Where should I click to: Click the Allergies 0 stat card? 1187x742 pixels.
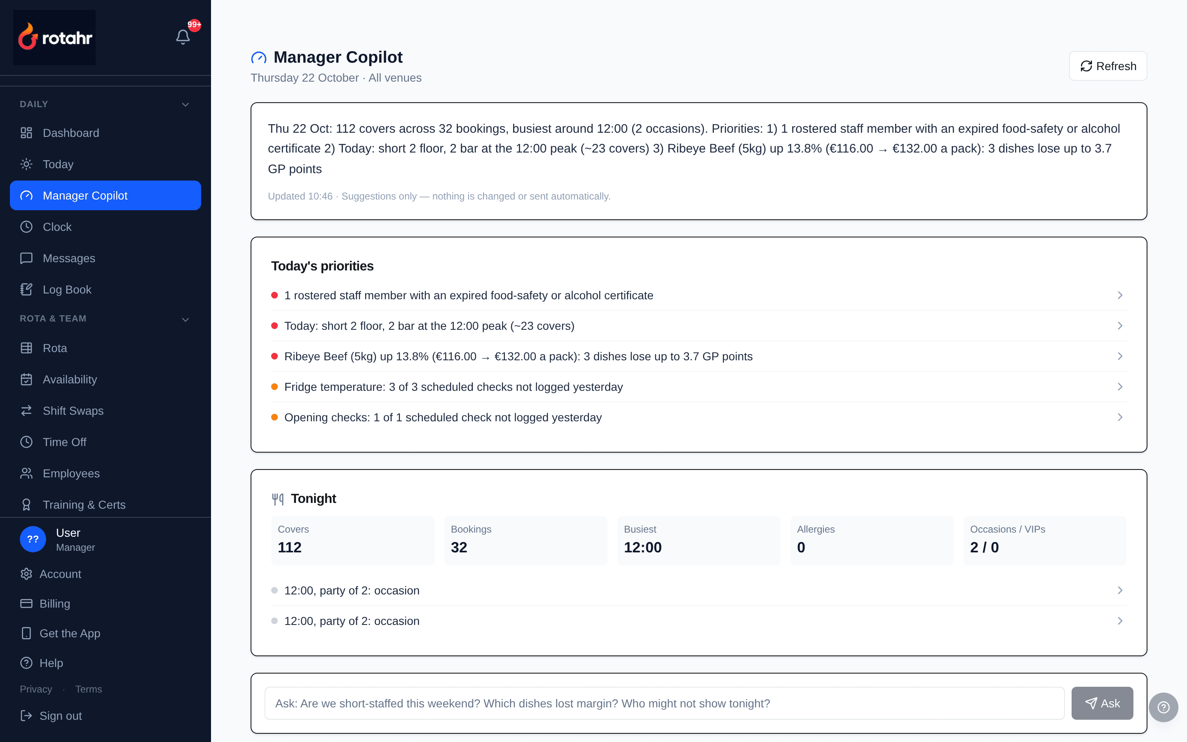coord(872,540)
